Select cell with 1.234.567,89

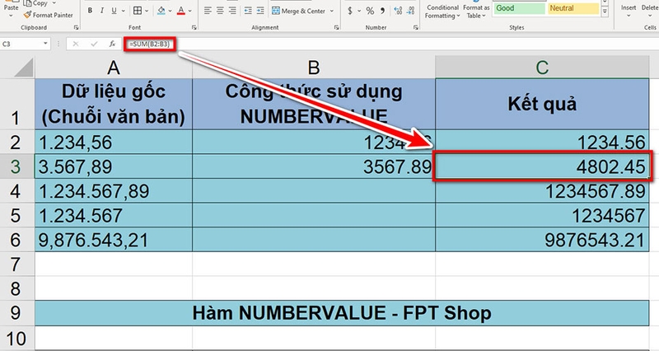click(x=114, y=191)
